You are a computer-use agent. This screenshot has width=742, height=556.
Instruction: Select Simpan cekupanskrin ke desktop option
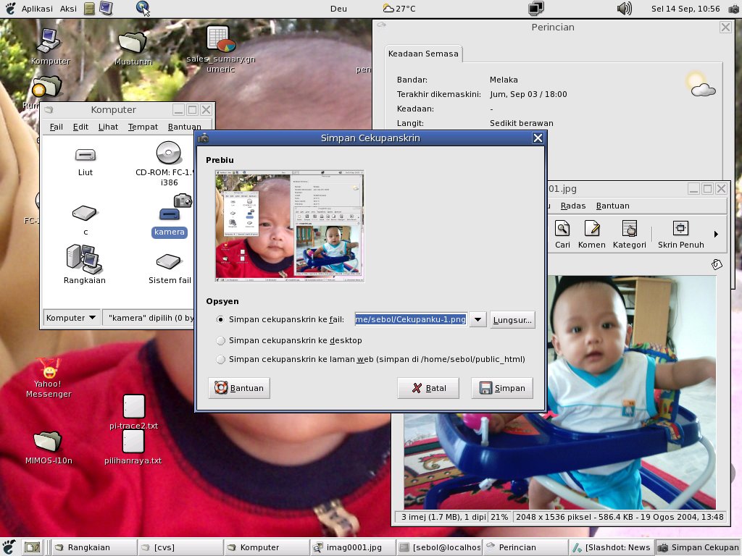221,340
